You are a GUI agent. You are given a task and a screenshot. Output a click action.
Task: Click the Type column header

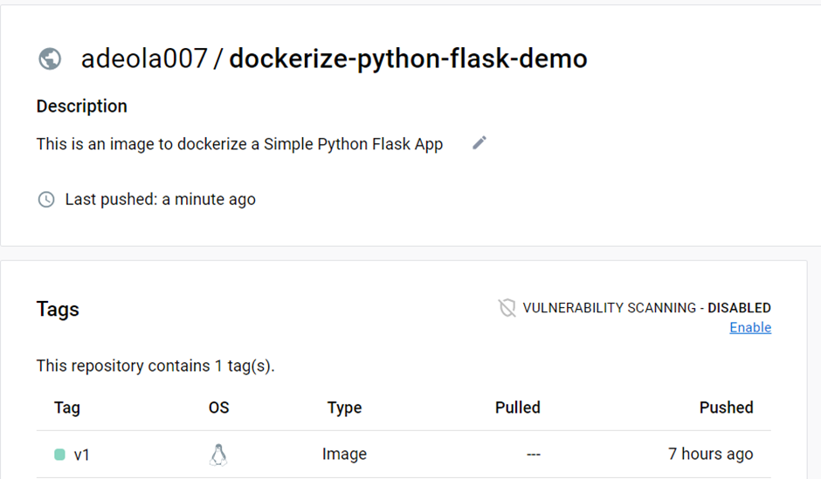(x=344, y=407)
